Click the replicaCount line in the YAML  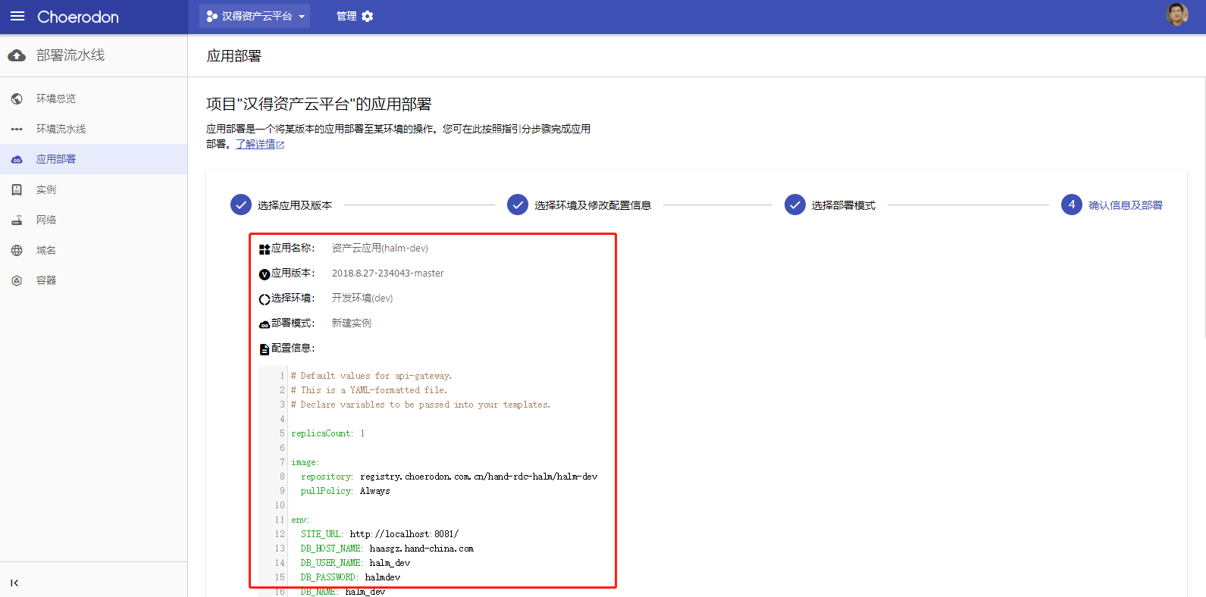coord(328,433)
